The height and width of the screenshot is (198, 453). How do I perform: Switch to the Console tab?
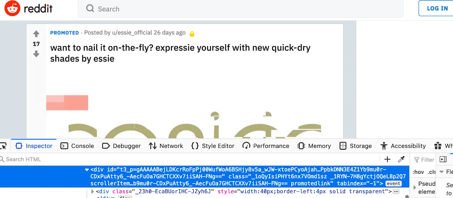(77, 146)
